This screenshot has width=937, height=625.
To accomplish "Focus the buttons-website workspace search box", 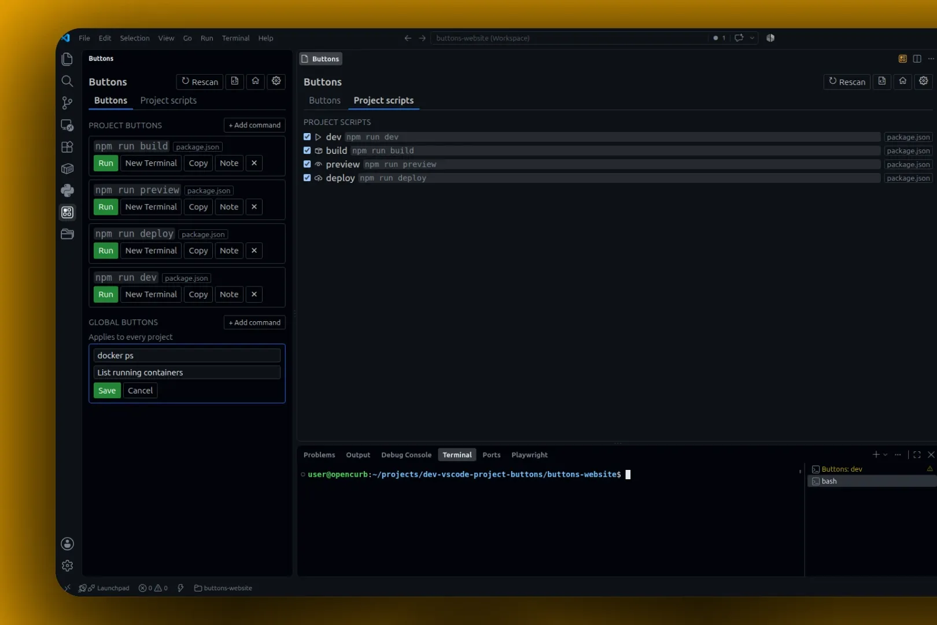I will (570, 38).
